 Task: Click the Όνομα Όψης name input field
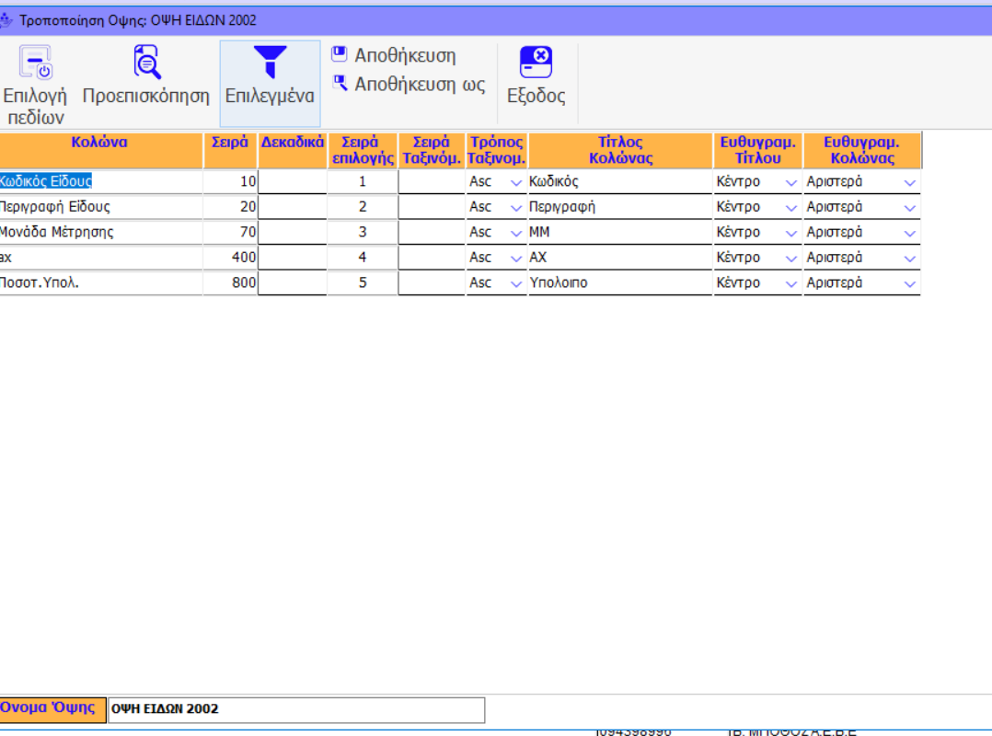click(295, 709)
